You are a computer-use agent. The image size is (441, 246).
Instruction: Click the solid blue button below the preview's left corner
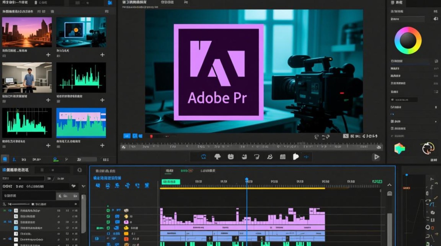point(127,136)
